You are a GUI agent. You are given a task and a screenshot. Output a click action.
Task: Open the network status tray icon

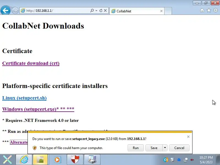point(186,160)
